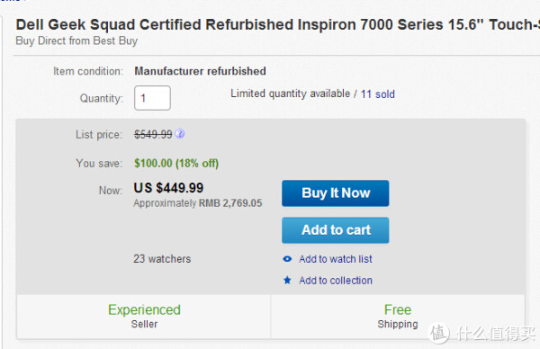Click the star icon beside collection
540x349 pixels.
pos(287,280)
